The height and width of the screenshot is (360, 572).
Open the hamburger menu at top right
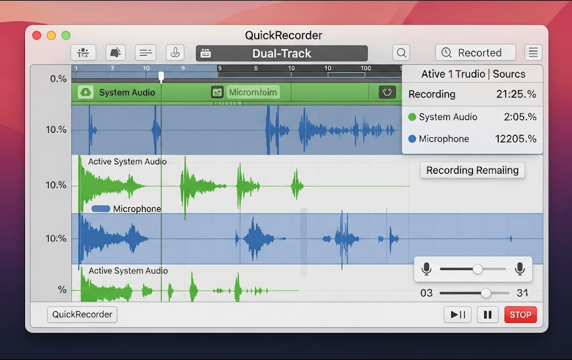pyautogui.click(x=533, y=53)
